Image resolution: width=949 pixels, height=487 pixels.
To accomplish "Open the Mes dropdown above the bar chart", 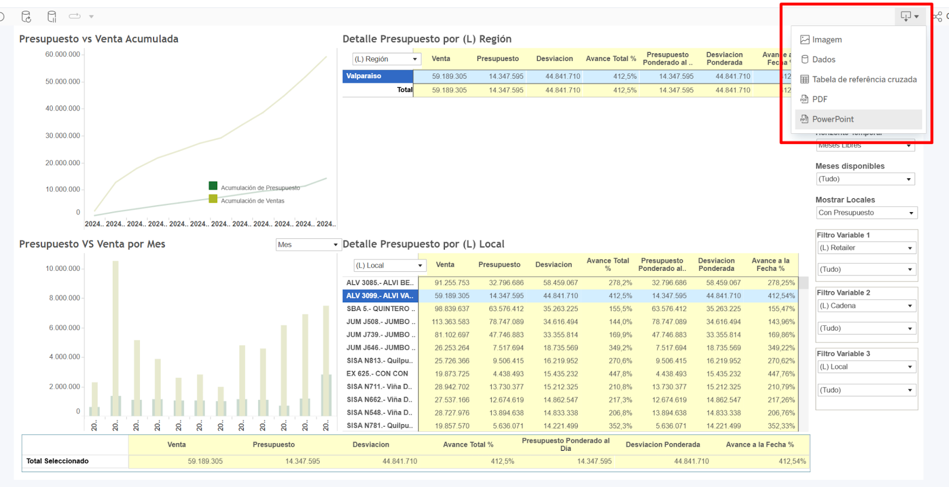I will 307,245.
